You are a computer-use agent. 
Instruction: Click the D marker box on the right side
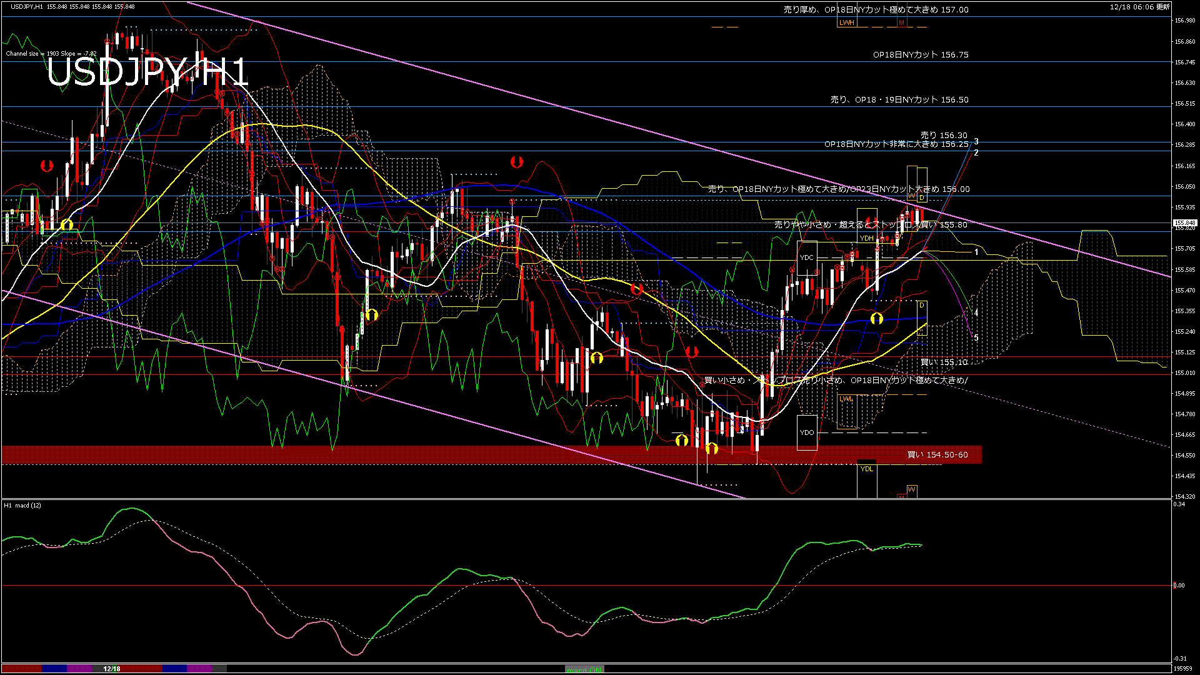921,305
